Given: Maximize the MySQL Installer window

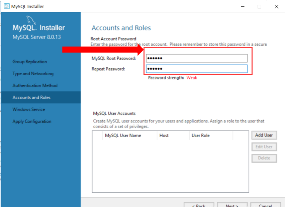Looking at the screenshot, I should click(260, 7).
